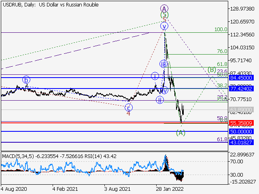This screenshot has height=194, width=259.
Task: Select the blue circled iv wave marker
Action: 164,90
